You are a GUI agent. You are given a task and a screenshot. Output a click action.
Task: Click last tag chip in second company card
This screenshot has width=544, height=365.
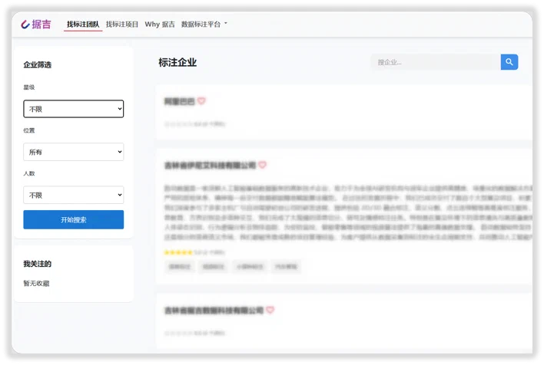[286, 267]
